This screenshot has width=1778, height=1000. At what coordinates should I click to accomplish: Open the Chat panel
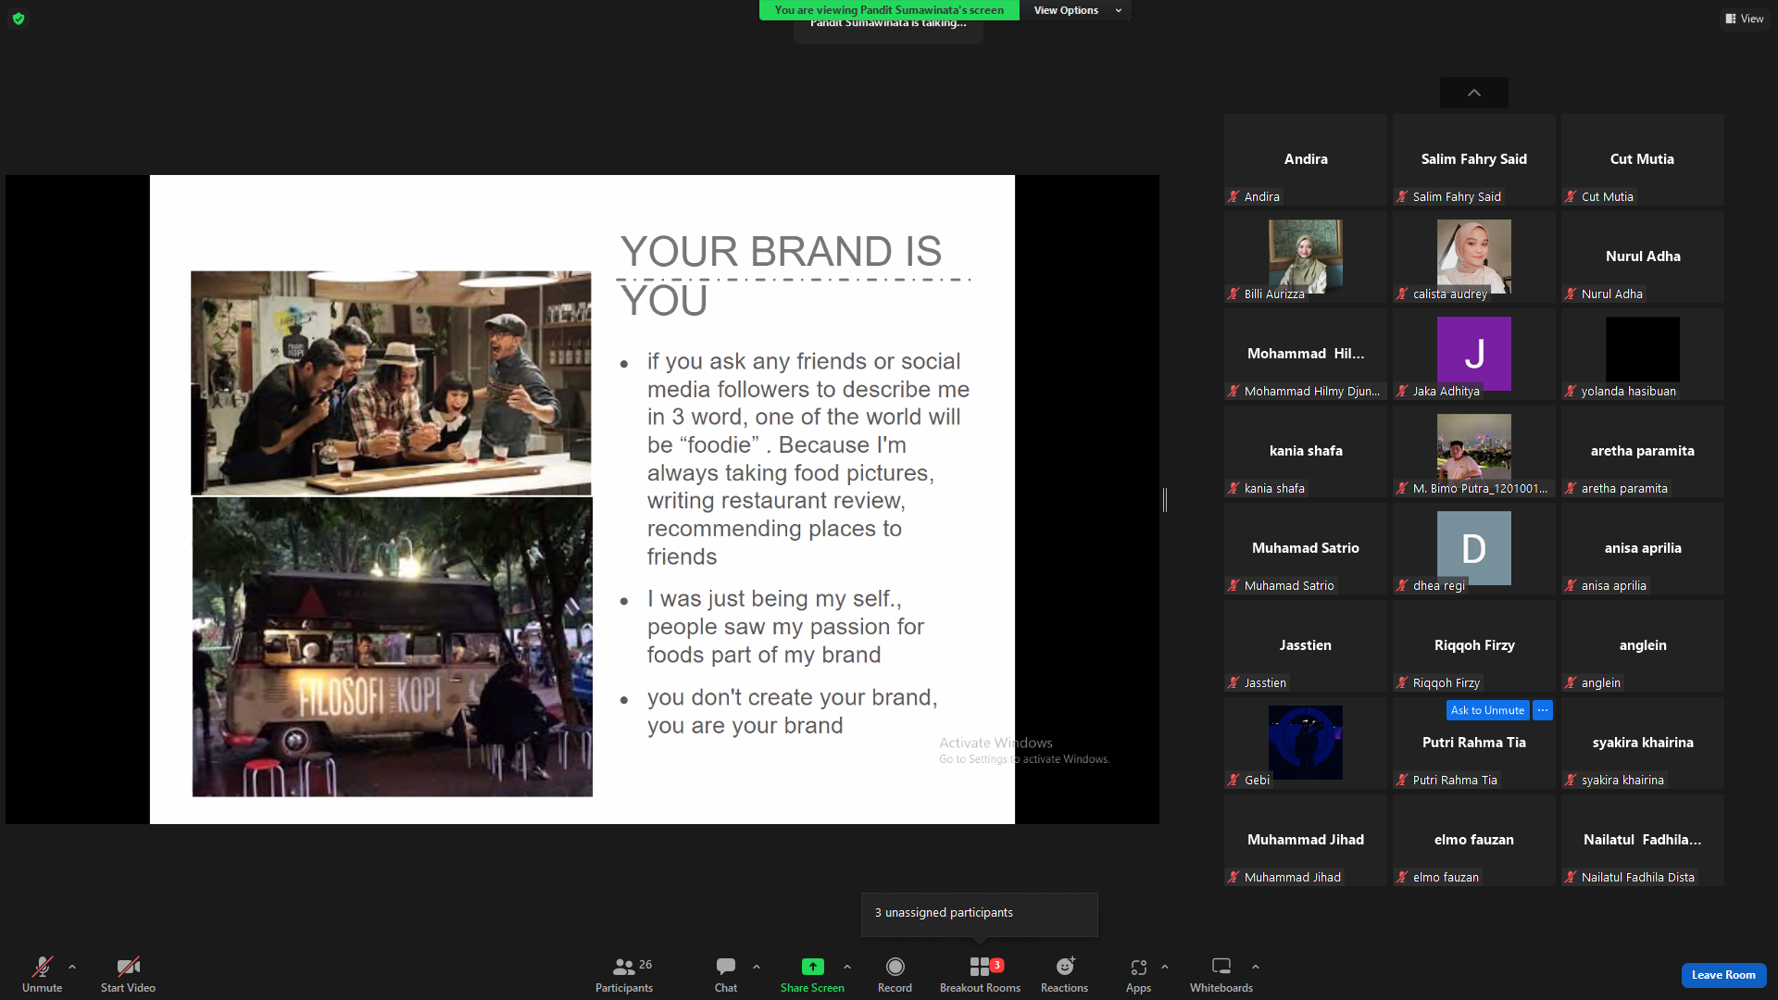726,974
